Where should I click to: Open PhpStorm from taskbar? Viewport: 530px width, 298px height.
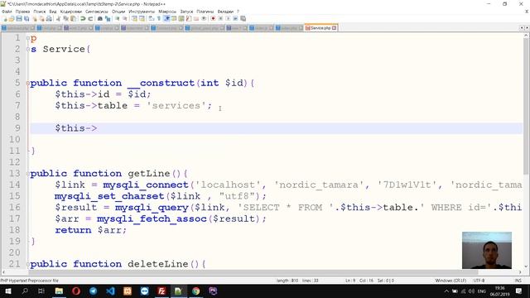[213, 291]
